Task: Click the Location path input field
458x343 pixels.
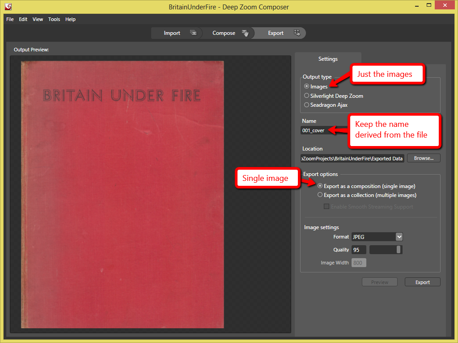Action: tap(352, 159)
